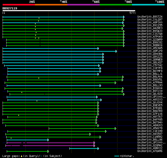
Task: Click the '=100char.' scale legend
Action: click(x=124, y=156)
